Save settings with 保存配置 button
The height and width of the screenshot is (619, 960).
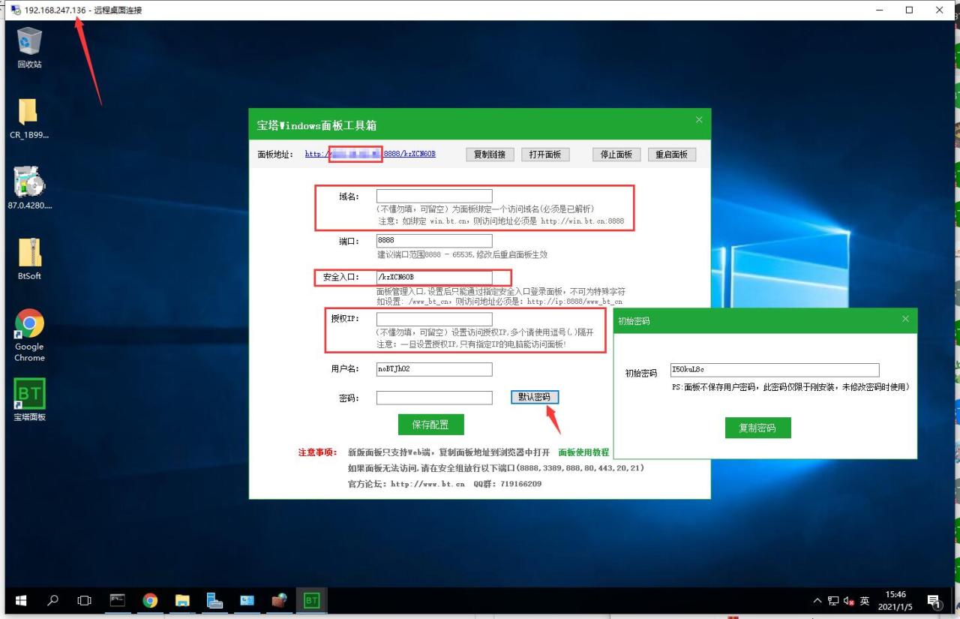(430, 425)
